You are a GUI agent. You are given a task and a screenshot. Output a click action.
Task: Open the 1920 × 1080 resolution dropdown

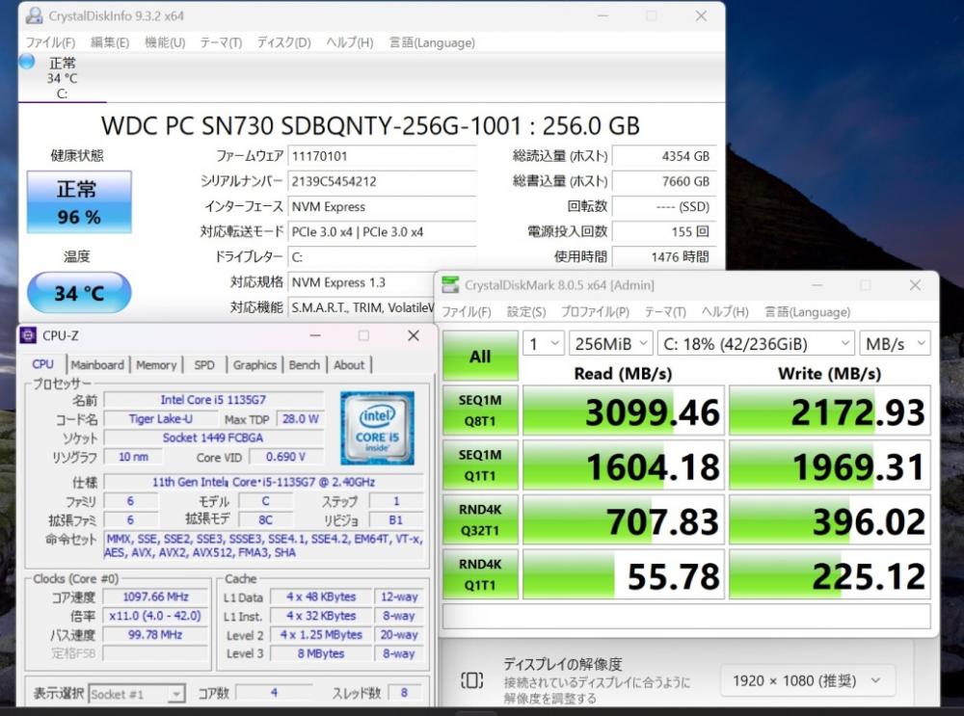point(807,680)
